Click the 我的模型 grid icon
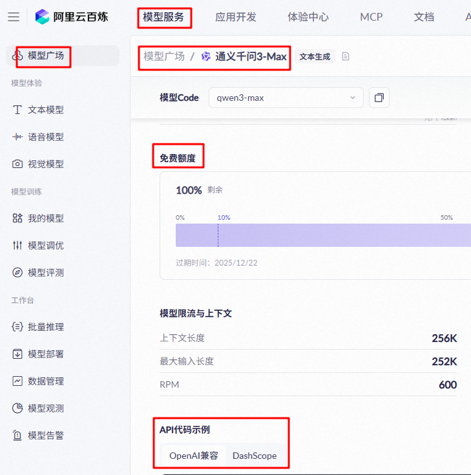 tap(17, 218)
